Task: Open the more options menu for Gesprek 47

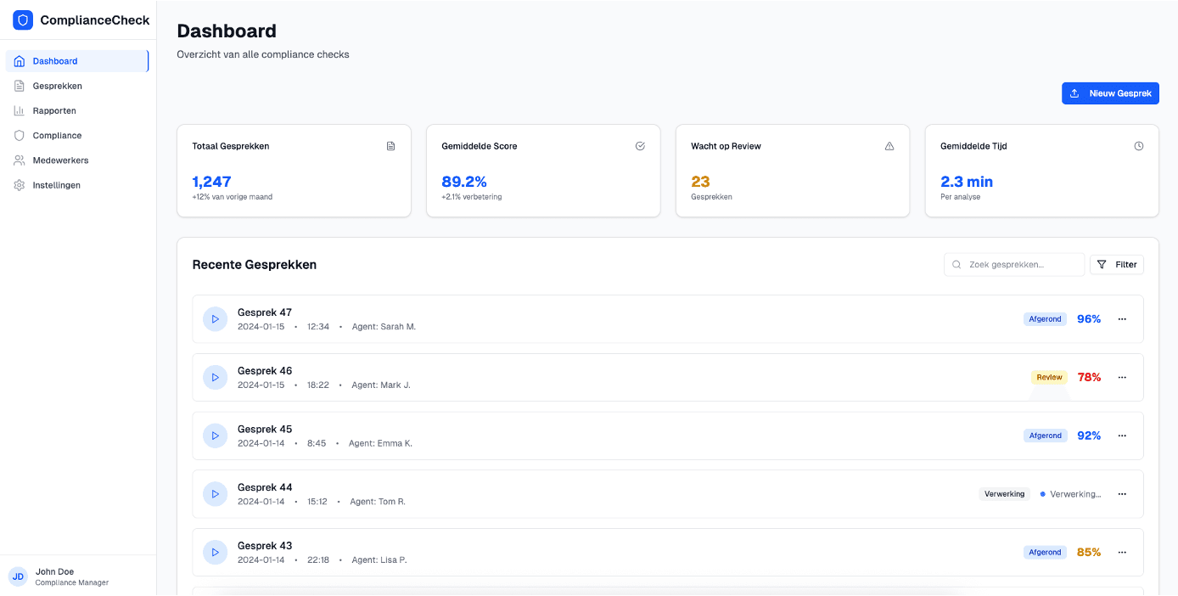Action: (x=1122, y=319)
